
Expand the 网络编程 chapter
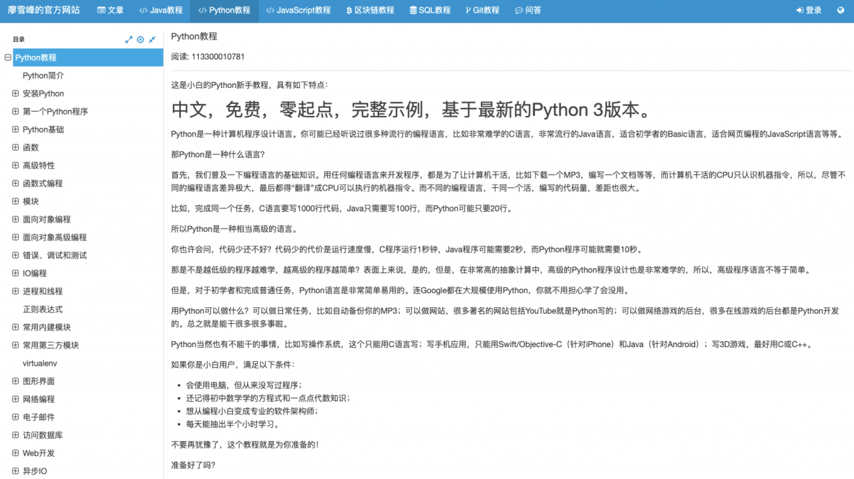(x=15, y=399)
